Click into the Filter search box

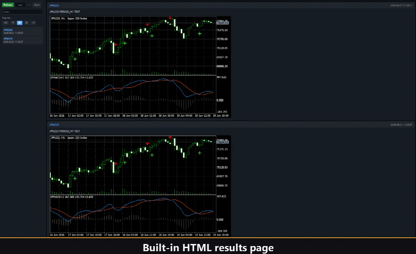pyautogui.click(x=23, y=12)
